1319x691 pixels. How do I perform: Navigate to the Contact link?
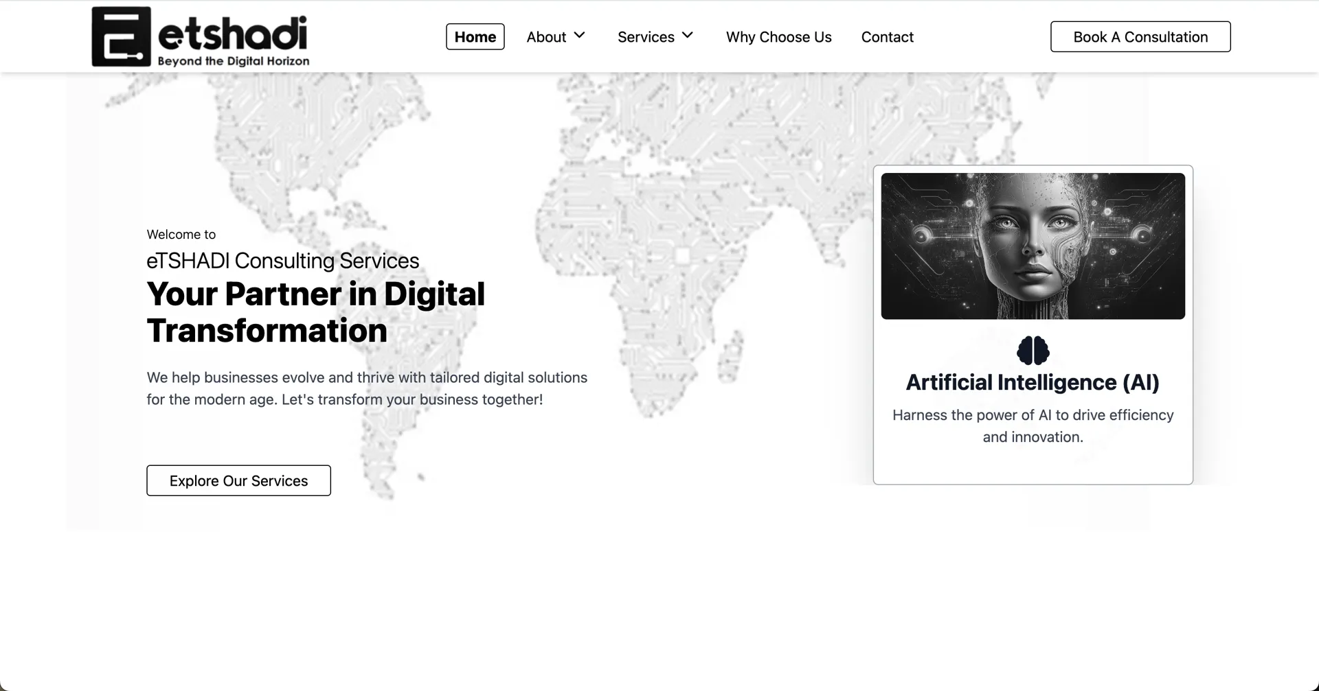(x=887, y=37)
